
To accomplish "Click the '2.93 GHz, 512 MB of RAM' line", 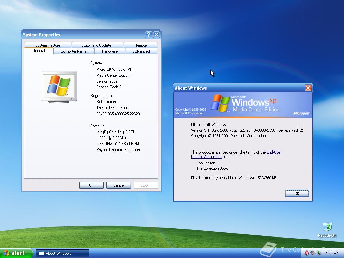I will tap(118, 144).
